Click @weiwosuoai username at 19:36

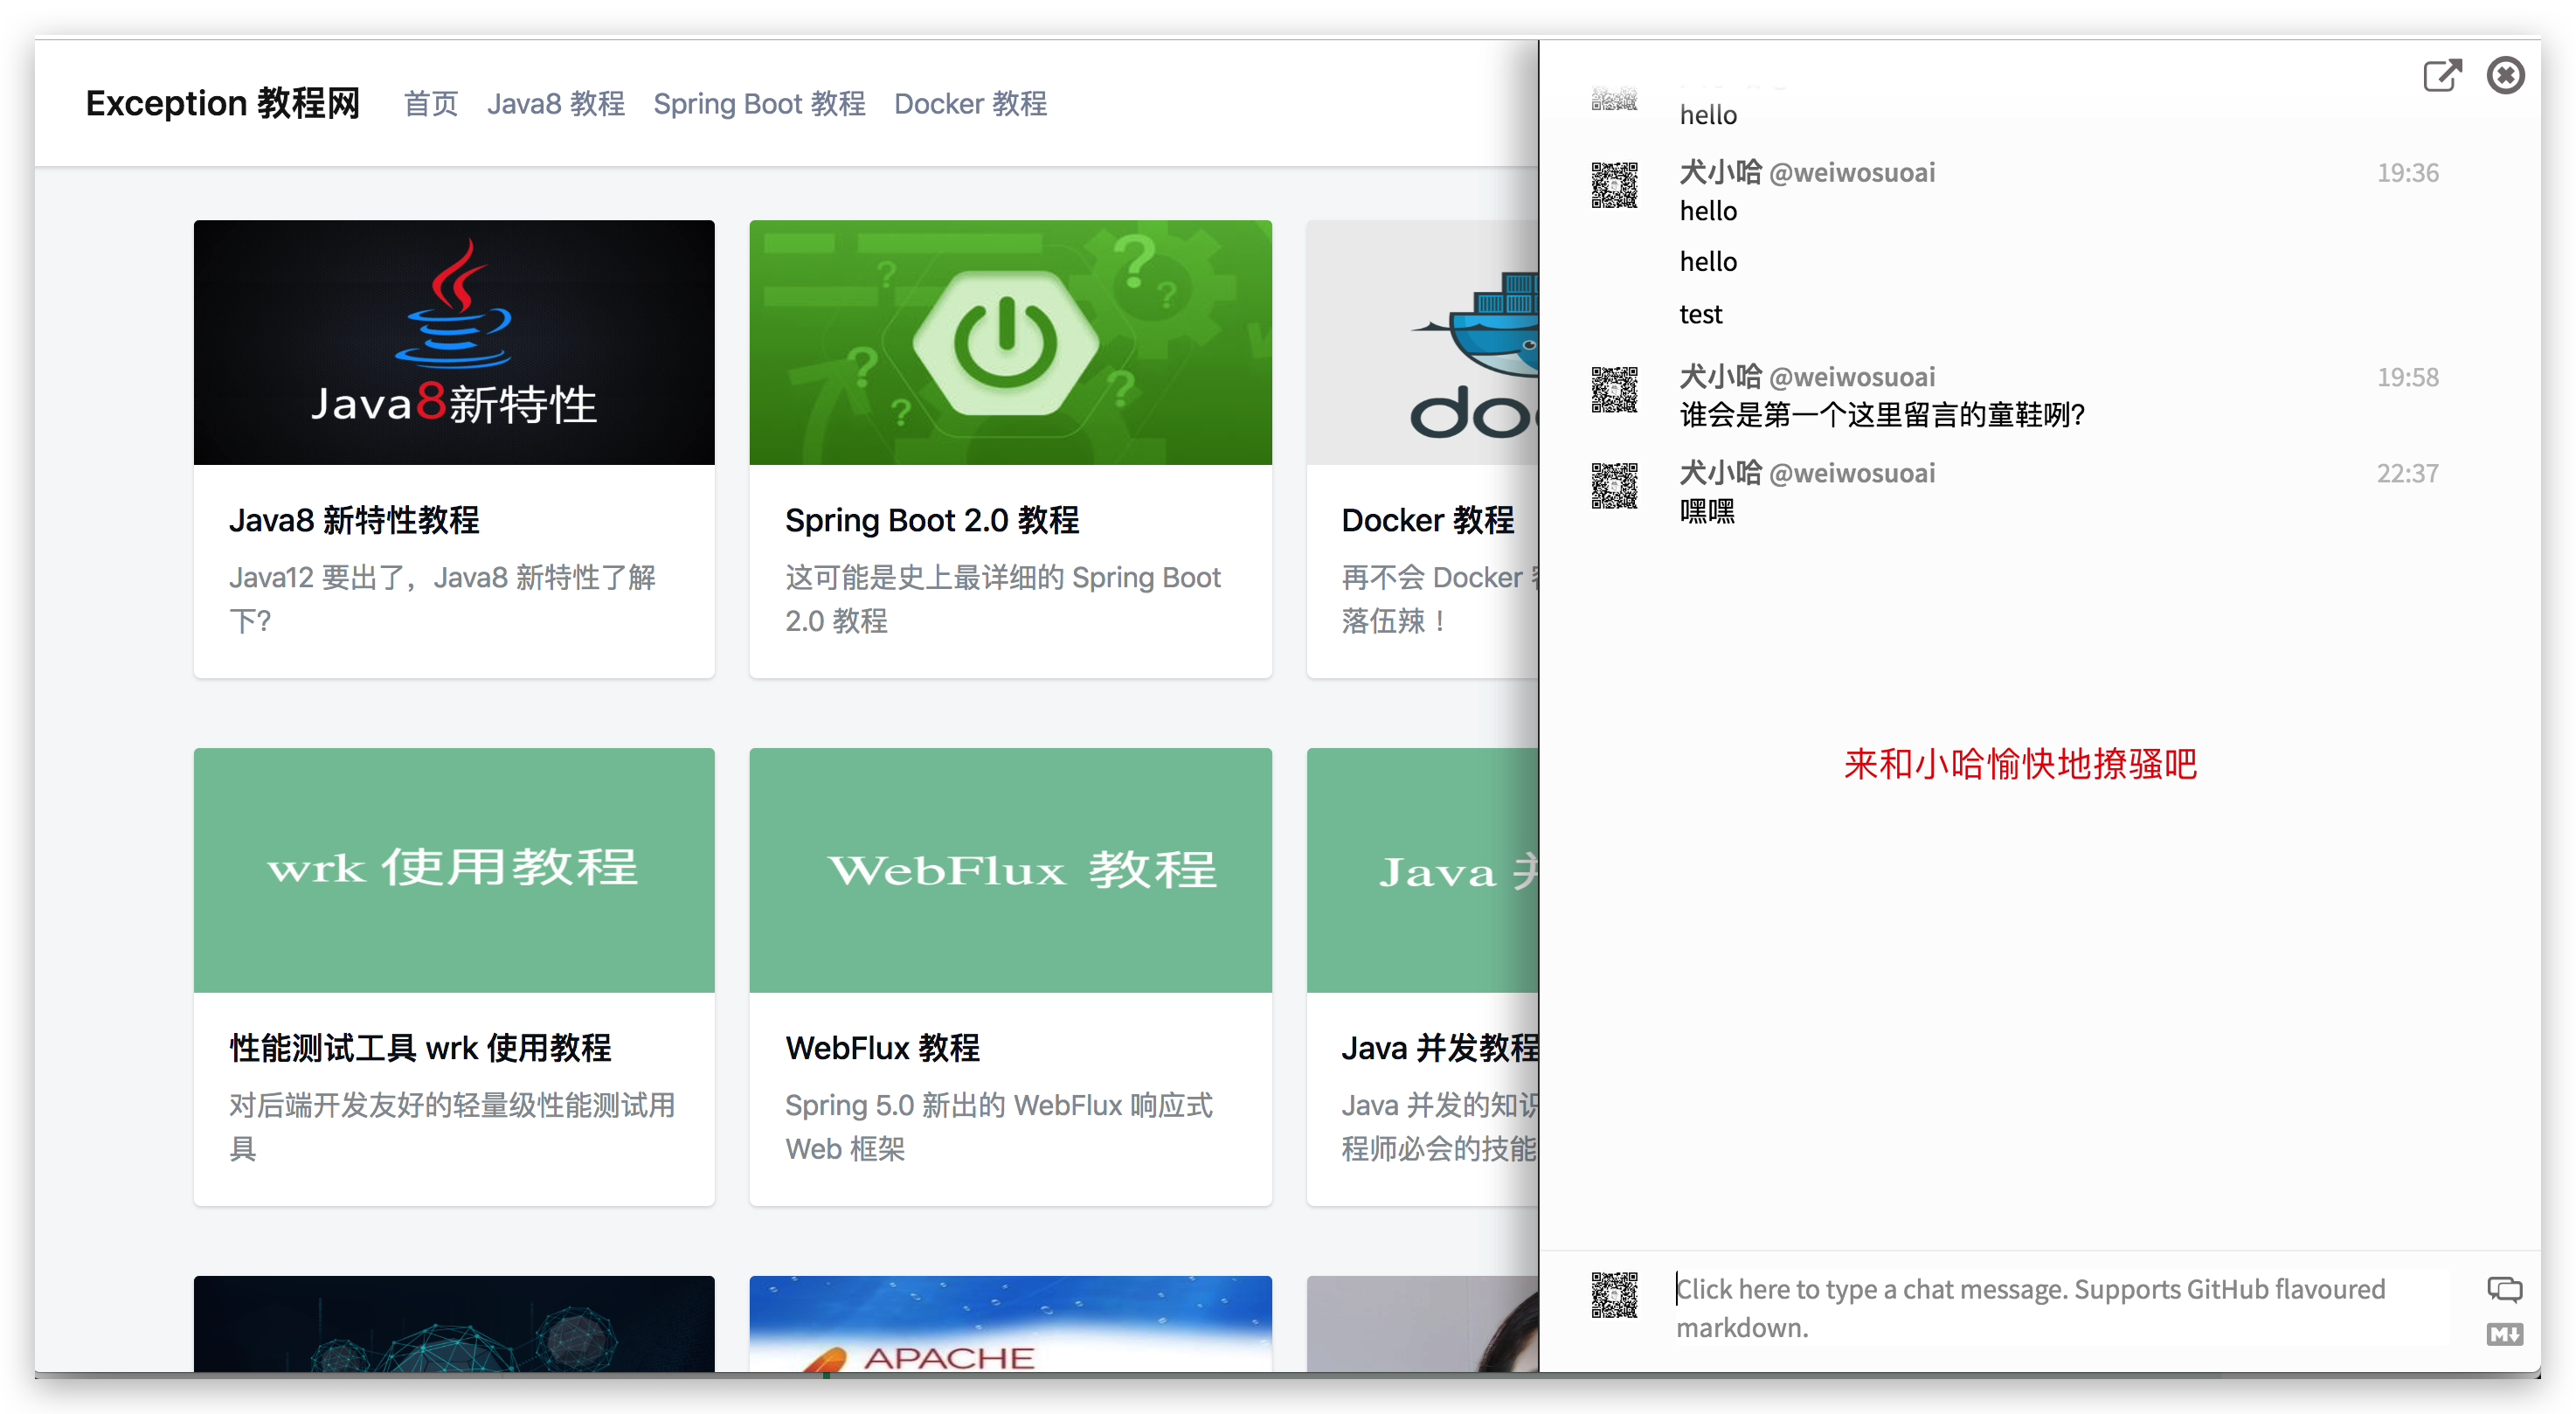click(x=1852, y=173)
